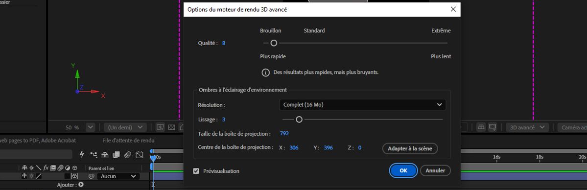The height and width of the screenshot is (190, 587).
Task: Click the 16s mark on time ruler
Action: pos(497,157)
